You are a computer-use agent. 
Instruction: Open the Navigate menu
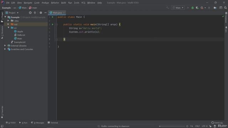[x=28, y=3]
